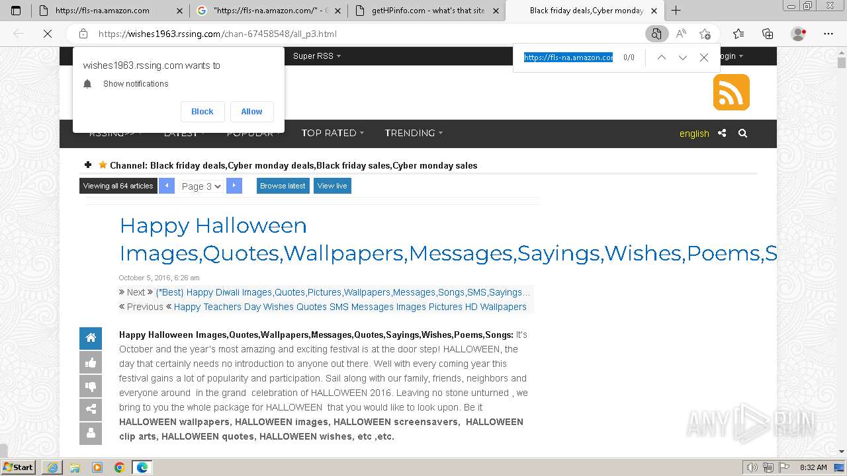The width and height of the screenshot is (847, 476).
Task: Block notifications from wishes1963.rssing.com
Action: [202, 112]
